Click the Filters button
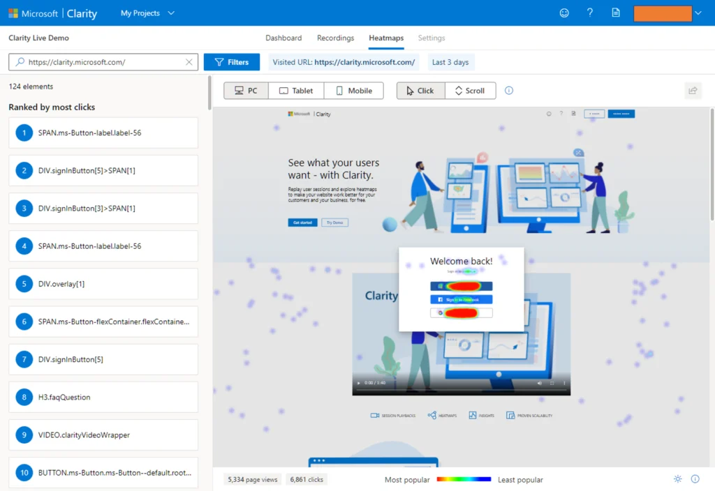This screenshot has width=715, height=491. pos(232,62)
